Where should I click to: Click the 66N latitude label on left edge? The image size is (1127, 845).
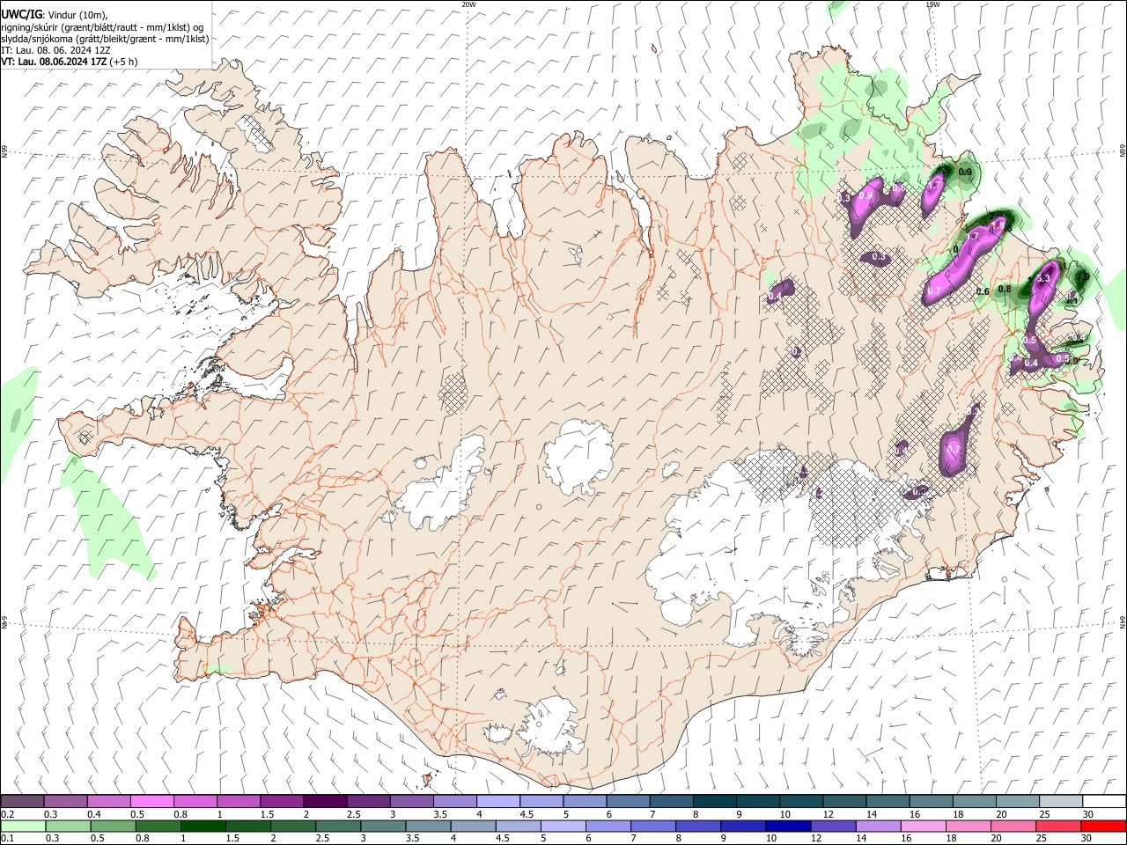pyautogui.click(x=4, y=151)
